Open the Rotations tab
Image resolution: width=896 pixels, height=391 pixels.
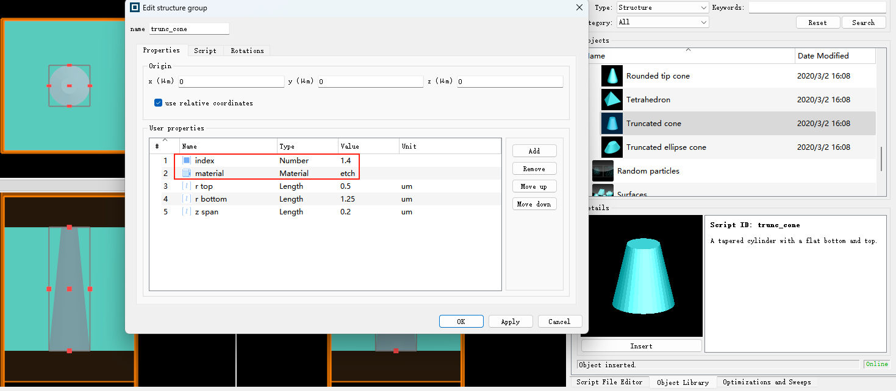247,51
